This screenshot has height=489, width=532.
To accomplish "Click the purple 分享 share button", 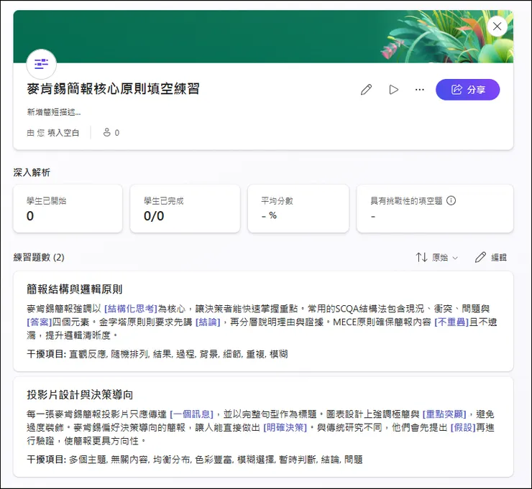I will click(x=467, y=90).
